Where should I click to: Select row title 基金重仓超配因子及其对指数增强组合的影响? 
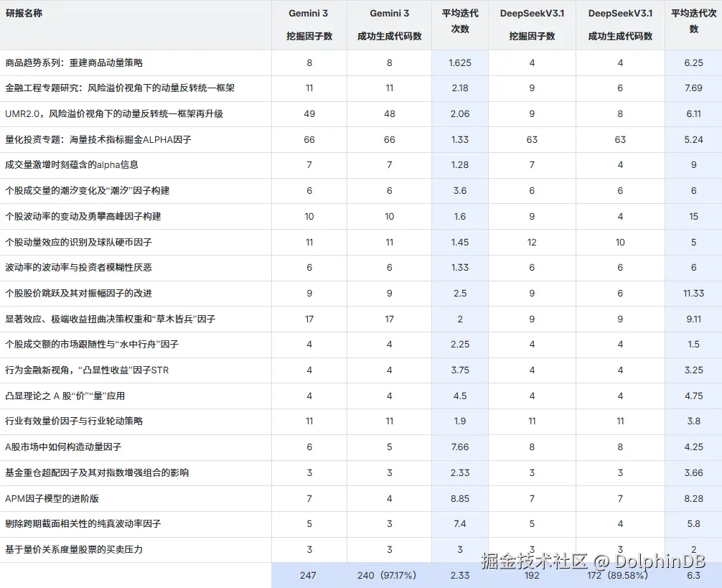pyautogui.click(x=97, y=473)
